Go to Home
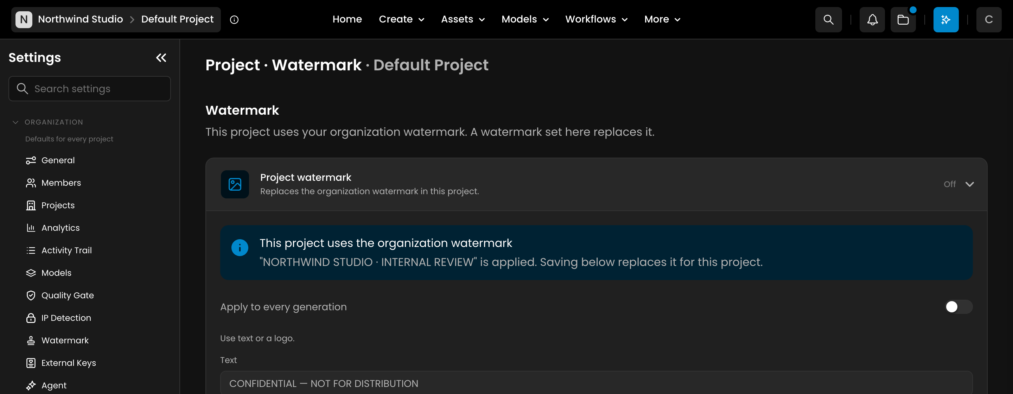 click(x=347, y=19)
